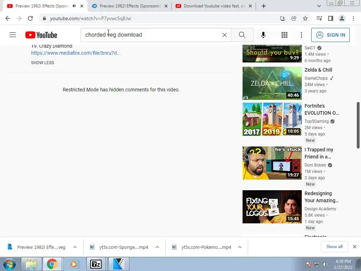The image size is (361, 271).
Task: Open the yt5s.com-Pokemo mp4 download
Action: [202, 247]
